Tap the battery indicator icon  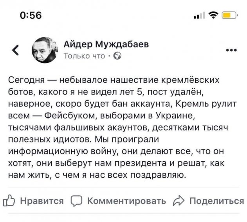229,16
